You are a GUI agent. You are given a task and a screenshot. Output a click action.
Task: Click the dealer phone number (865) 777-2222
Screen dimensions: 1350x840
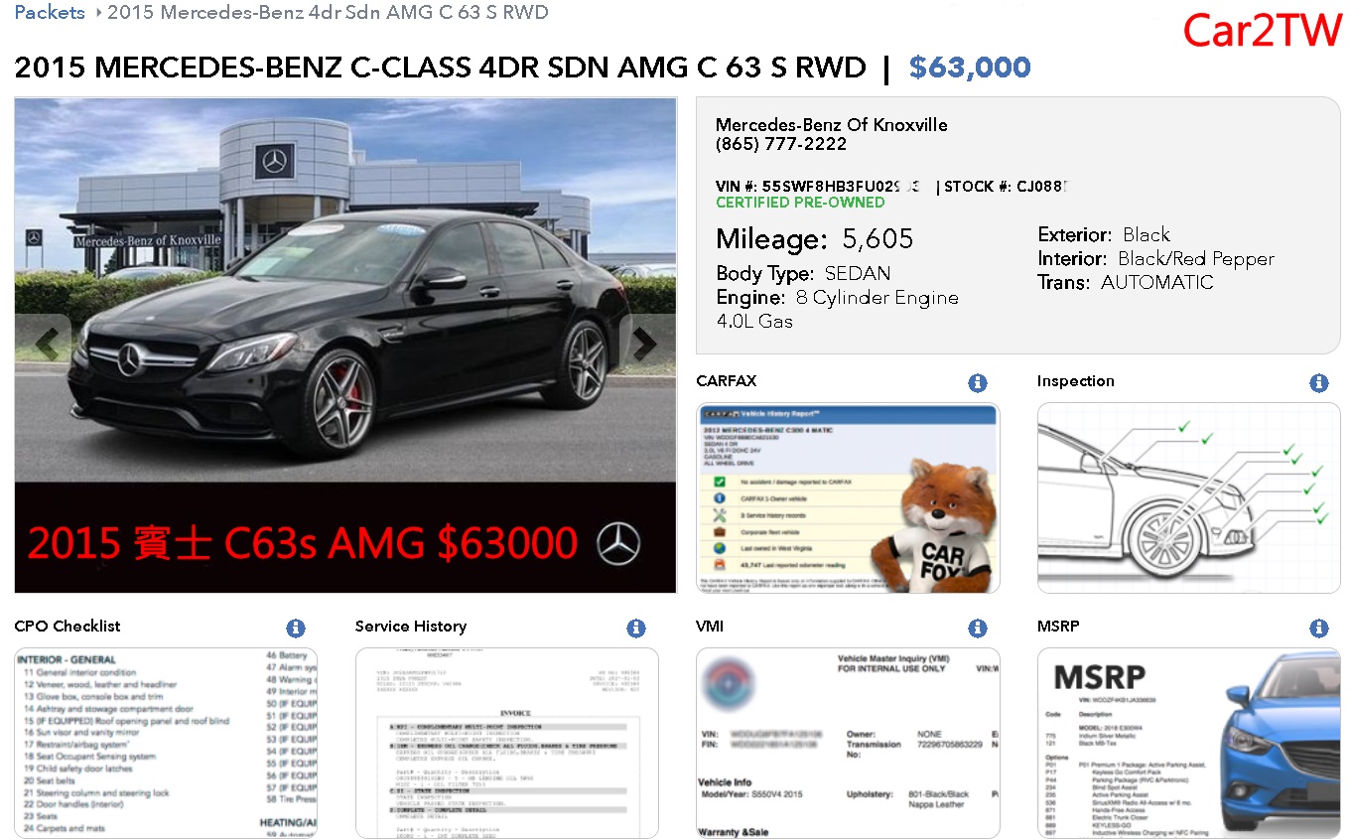point(781,144)
